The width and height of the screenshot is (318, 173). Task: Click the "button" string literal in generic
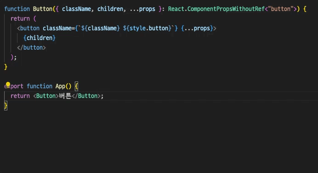click(281, 9)
